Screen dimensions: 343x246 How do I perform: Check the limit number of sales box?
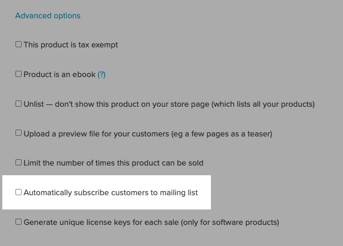click(x=18, y=163)
